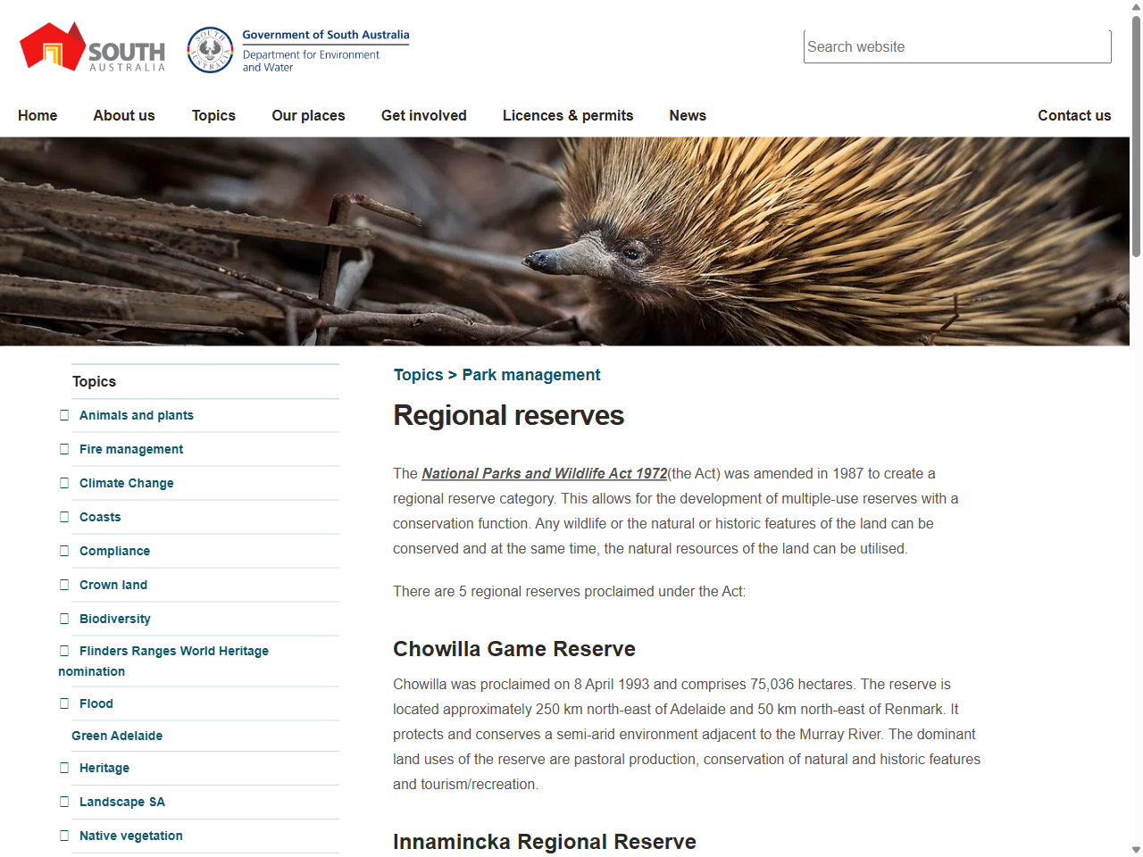Toggle the box next to Crown land
The height and width of the screenshot is (857, 1143).
[63, 584]
